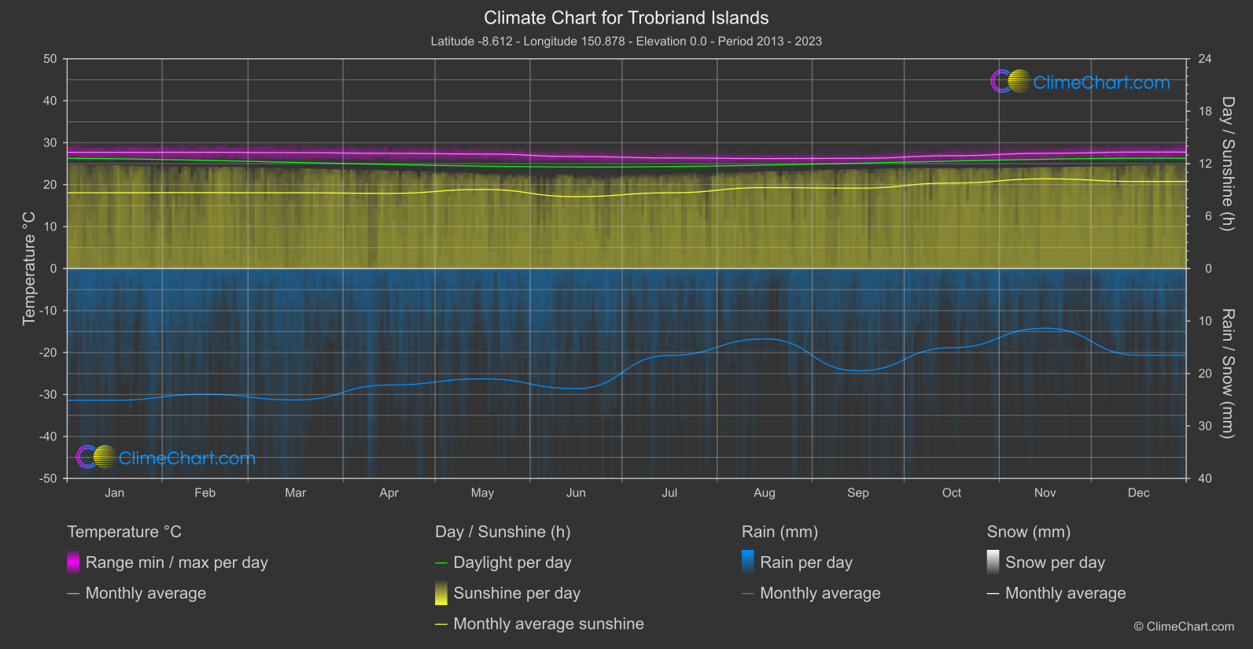This screenshot has height=649, width=1253.
Task: Click the Range min / max per day label
Action: [x=177, y=562]
